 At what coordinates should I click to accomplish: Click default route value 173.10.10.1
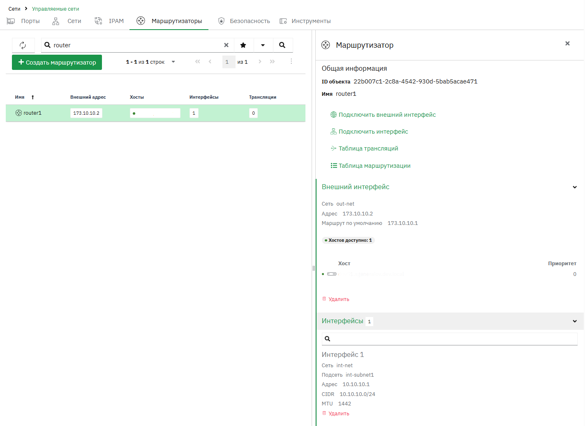[x=403, y=223]
